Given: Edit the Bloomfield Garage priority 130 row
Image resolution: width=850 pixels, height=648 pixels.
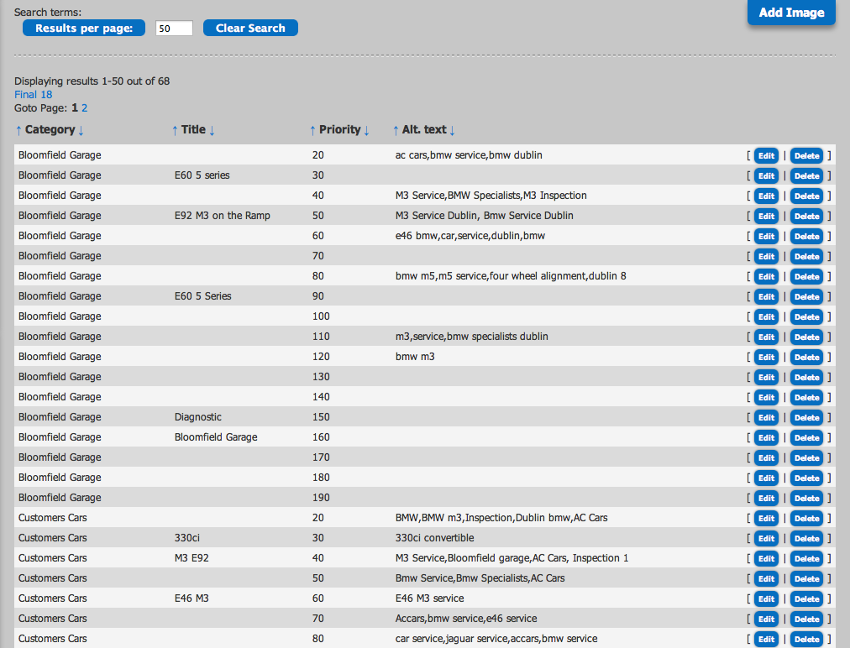Looking at the screenshot, I should pos(766,377).
